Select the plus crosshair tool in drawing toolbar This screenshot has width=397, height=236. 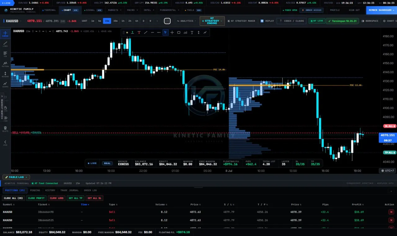tap(172, 32)
